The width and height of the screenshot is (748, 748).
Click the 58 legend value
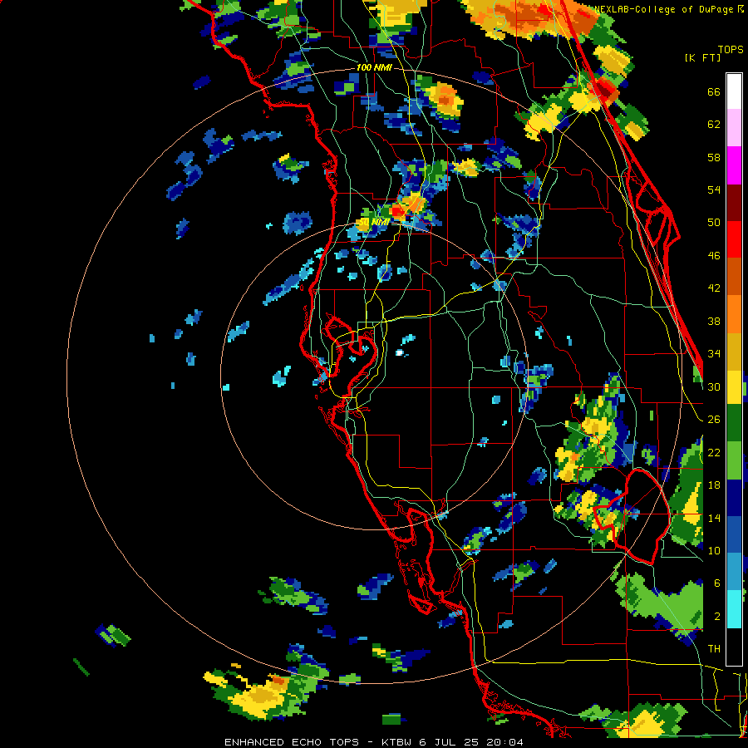click(x=714, y=157)
